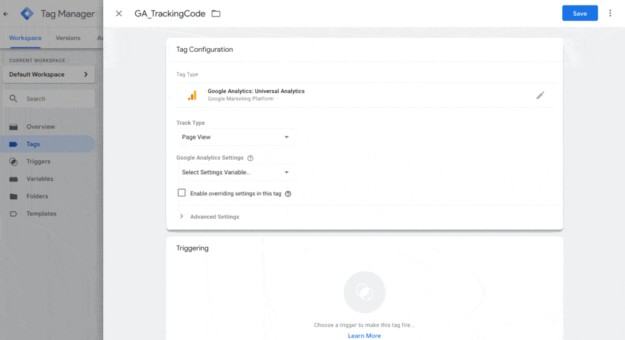Open the Default Workspace selector

(49, 74)
